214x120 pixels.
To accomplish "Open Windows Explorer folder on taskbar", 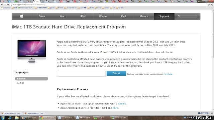I will point(17,118).
